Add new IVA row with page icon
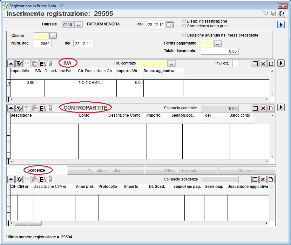291x245 pixels. (x=271, y=64)
